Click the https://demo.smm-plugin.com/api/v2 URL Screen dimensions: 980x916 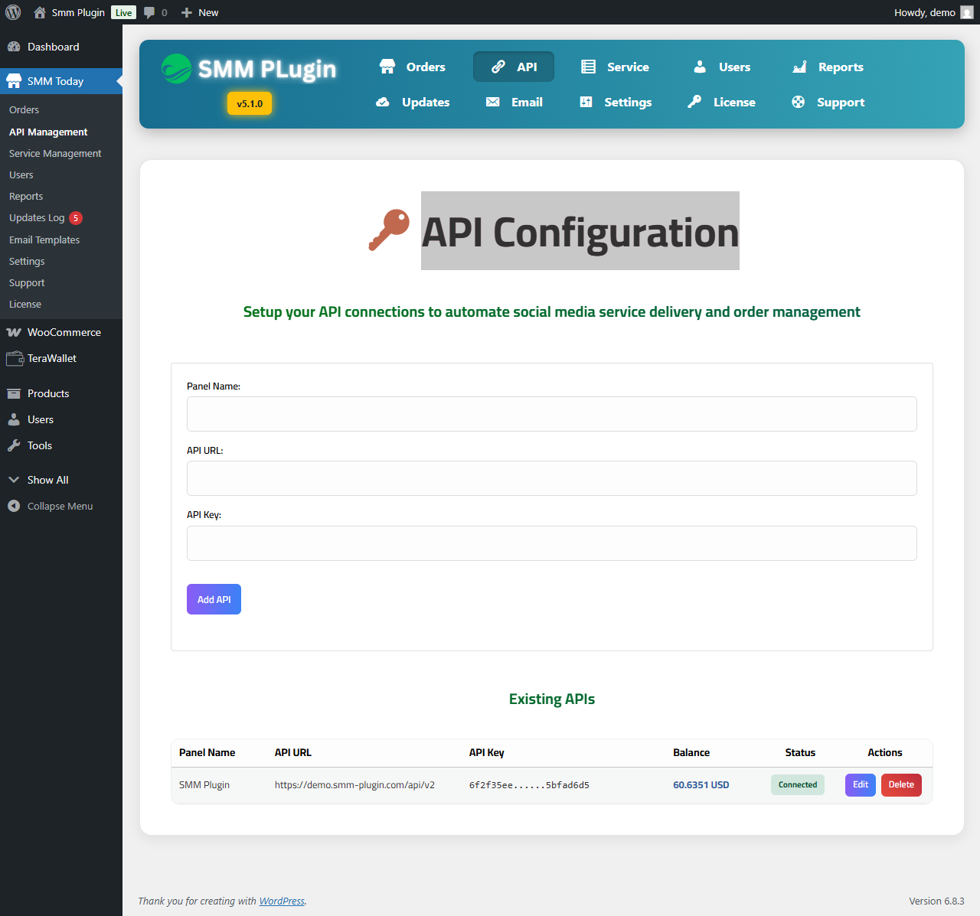(354, 784)
